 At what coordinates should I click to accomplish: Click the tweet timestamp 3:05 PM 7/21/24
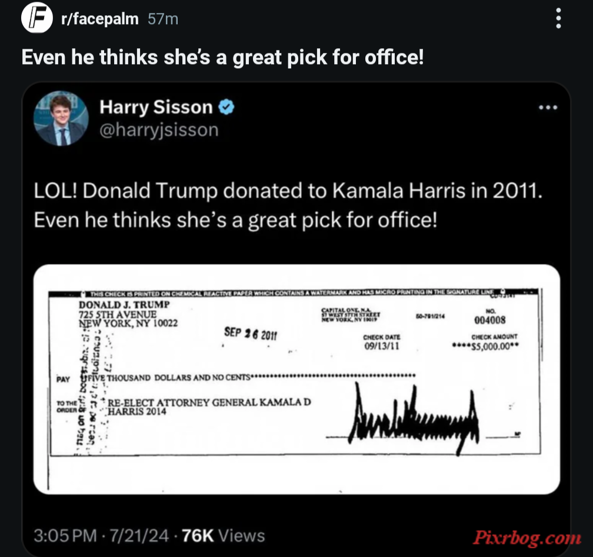pos(101,535)
